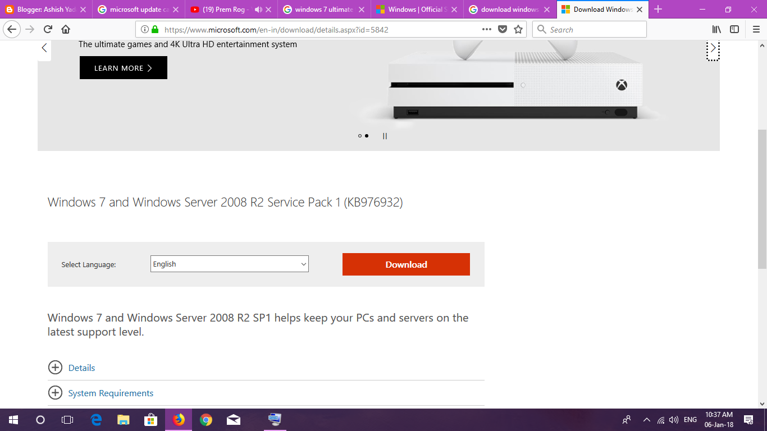Click the Windows 7 Service Pack 1 heading
This screenshot has width=767, height=431.
pyautogui.click(x=225, y=202)
